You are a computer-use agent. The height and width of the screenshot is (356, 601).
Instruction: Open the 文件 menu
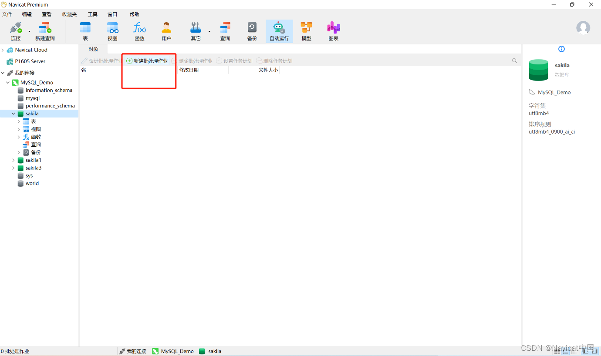click(7, 14)
